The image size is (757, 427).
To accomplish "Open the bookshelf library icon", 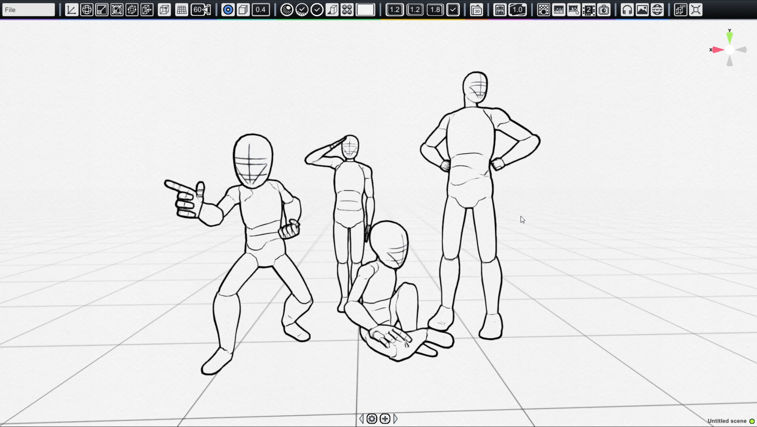I will tap(500, 10).
